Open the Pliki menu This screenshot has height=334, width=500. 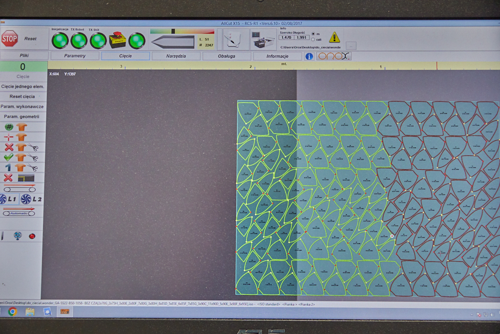coord(24,56)
